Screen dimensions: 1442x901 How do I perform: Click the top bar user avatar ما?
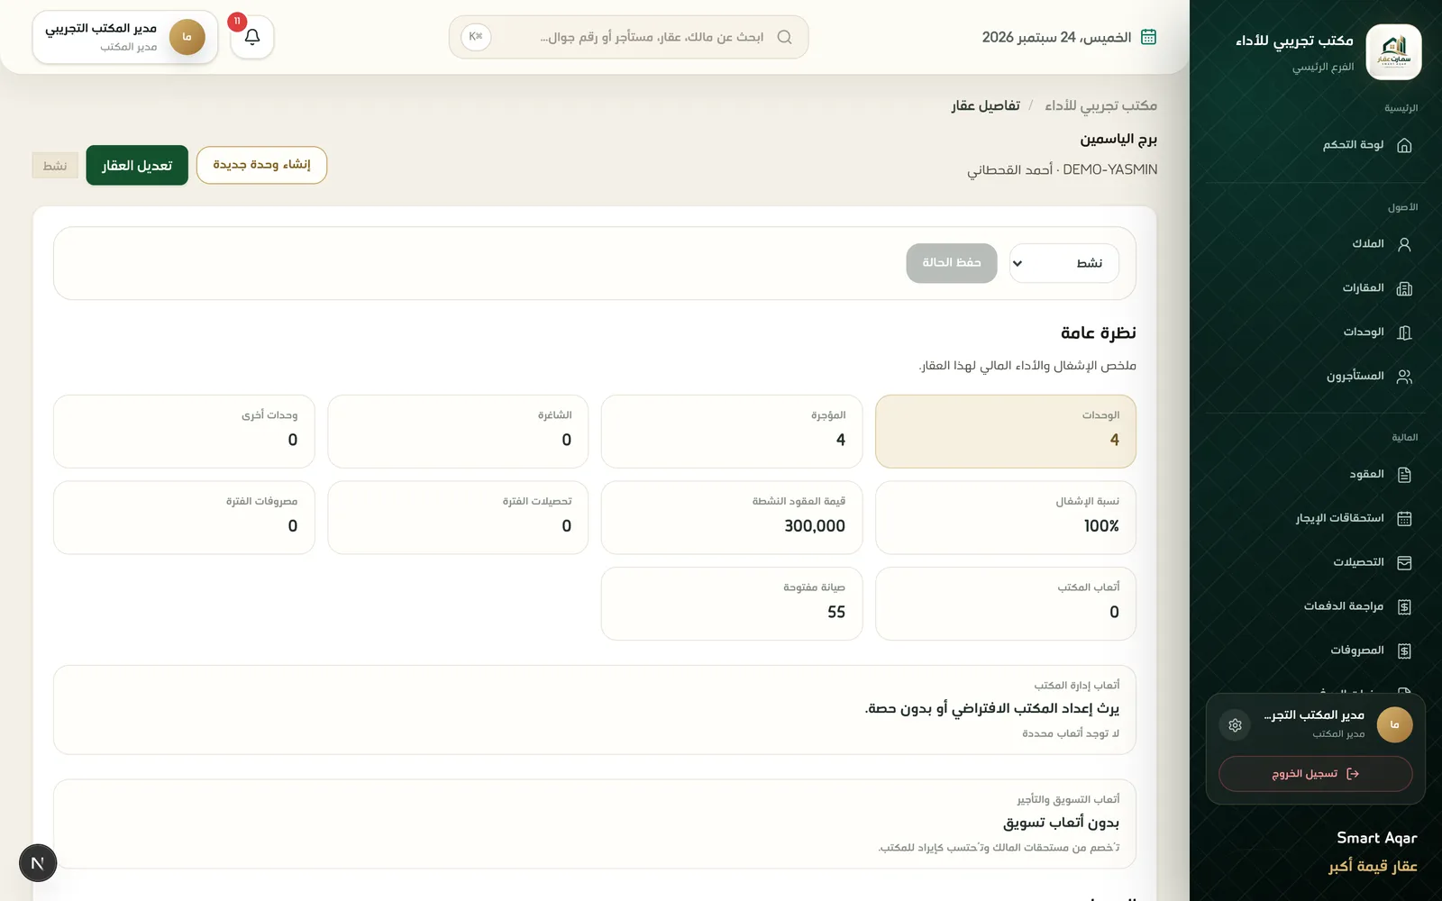click(187, 37)
